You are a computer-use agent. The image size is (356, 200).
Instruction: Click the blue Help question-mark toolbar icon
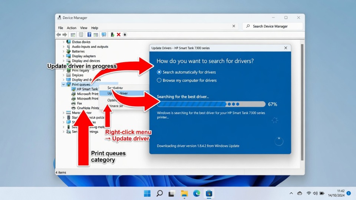(89, 34)
